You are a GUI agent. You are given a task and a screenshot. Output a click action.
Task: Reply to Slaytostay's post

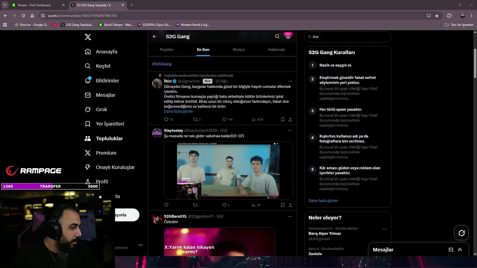coord(166,205)
